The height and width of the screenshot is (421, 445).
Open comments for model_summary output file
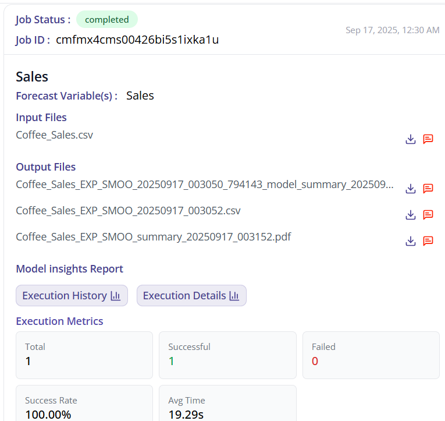[x=428, y=189]
